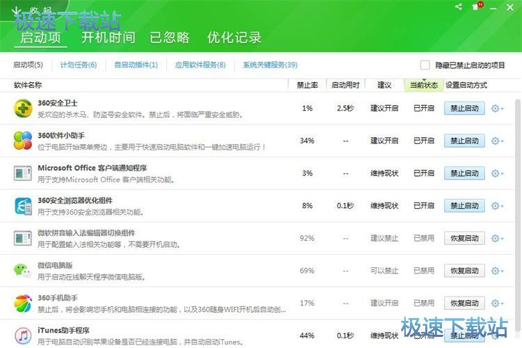Click the 360手机助手 icon
Screen dimensions: 522x348
click(x=23, y=303)
